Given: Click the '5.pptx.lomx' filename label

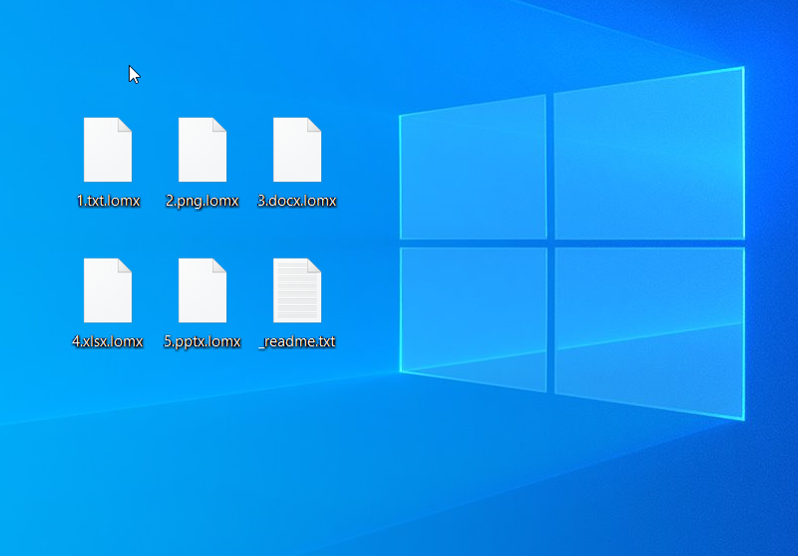Looking at the screenshot, I should click(202, 341).
